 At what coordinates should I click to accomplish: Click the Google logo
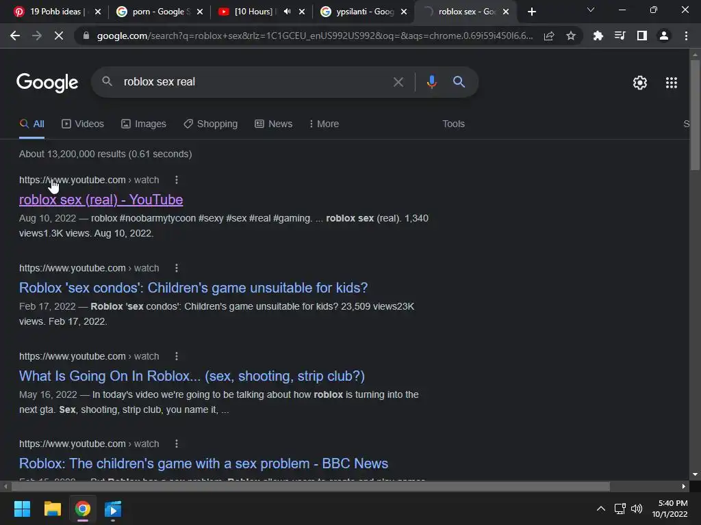47,83
